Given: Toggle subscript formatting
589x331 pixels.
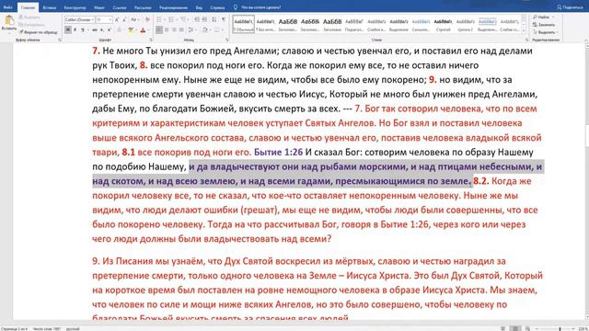Looking at the screenshot, I should click(x=102, y=29).
